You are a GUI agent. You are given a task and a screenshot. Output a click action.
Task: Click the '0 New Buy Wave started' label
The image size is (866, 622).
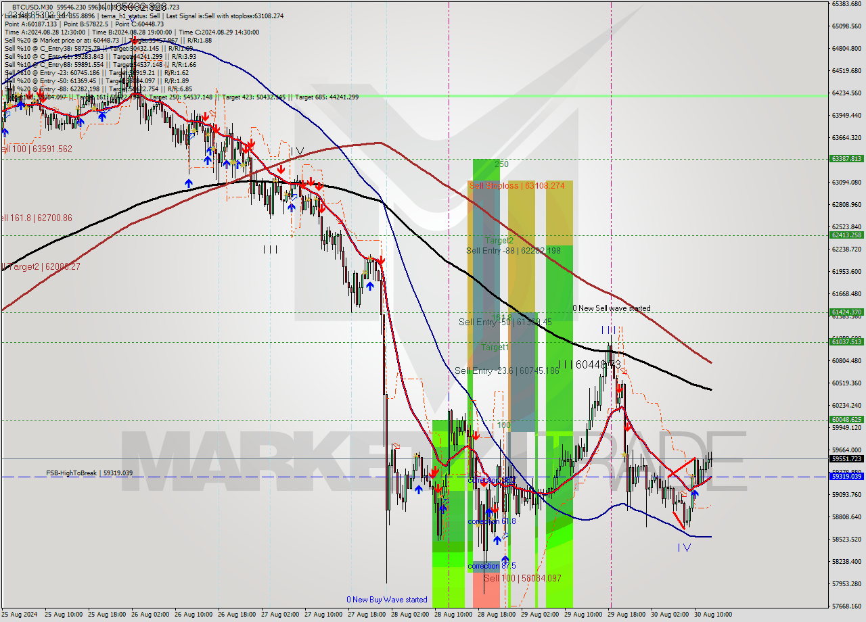pos(387,600)
